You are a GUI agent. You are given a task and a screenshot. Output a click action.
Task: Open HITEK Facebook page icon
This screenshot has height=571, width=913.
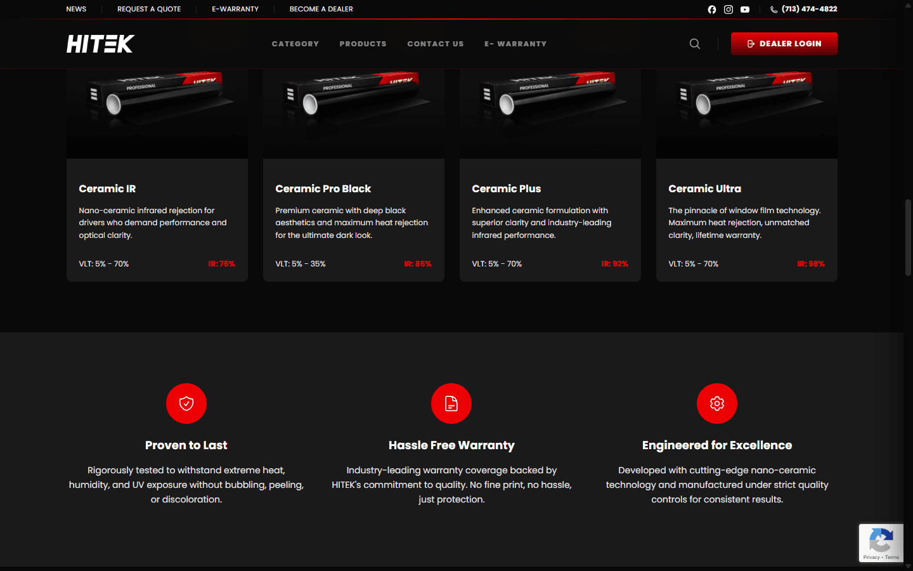pos(712,10)
